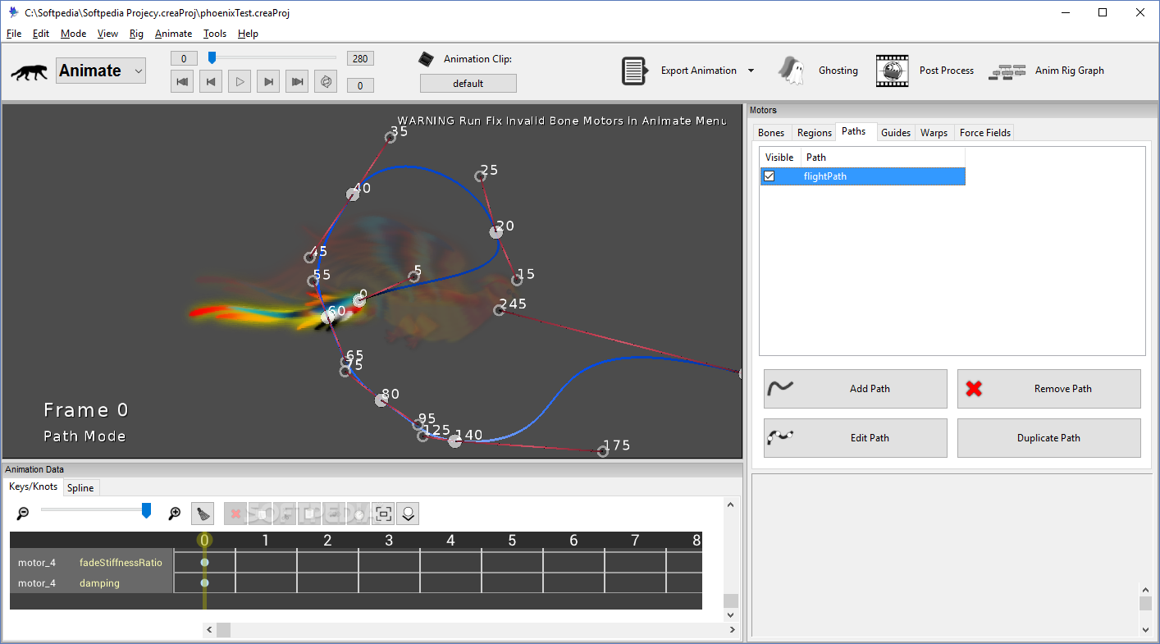Click the start frame field showing 0
The height and width of the screenshot is (644, 1160).
point(184,59)
